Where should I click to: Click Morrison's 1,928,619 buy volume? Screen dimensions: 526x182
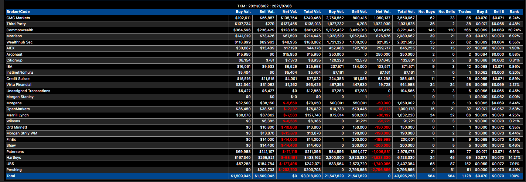pyautogui.click(x=335, y=36)
